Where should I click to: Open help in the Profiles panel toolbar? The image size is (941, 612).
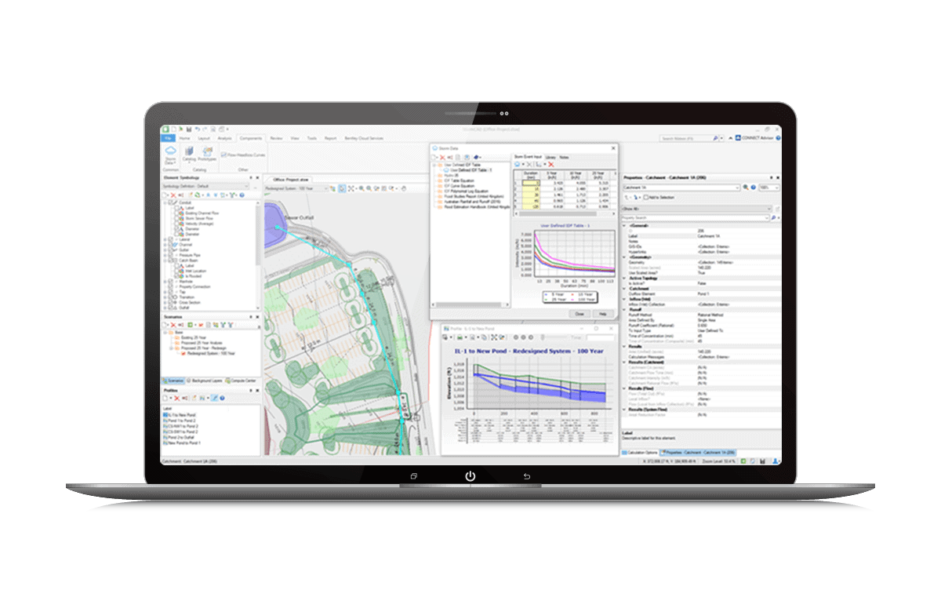tap(222, 399)
